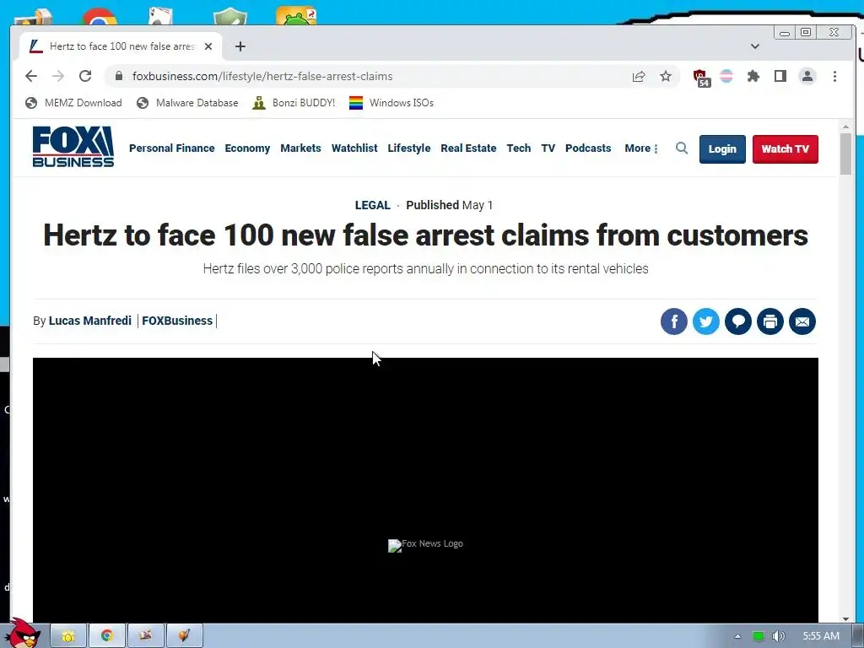Open Chrome's three-dot menu

834,76
